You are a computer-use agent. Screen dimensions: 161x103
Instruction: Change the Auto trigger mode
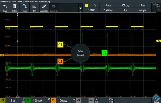108,5
